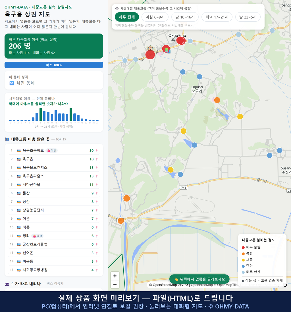Locate 옥구읍보건지소 using its pin icon
Viewport: 291px width, 312px height.
click(x=97, y=168)
